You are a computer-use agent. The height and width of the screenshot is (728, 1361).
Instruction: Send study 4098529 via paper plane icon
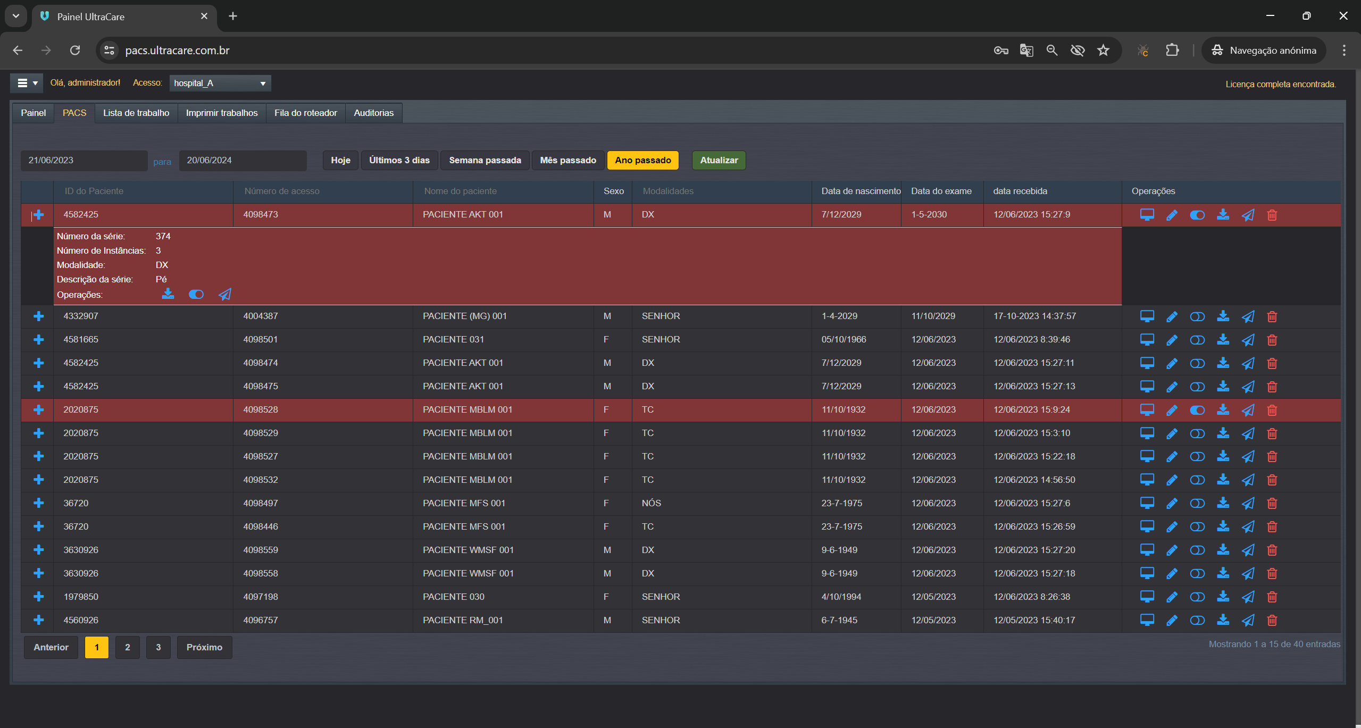pyautogui.click(x=1248, y=433)
